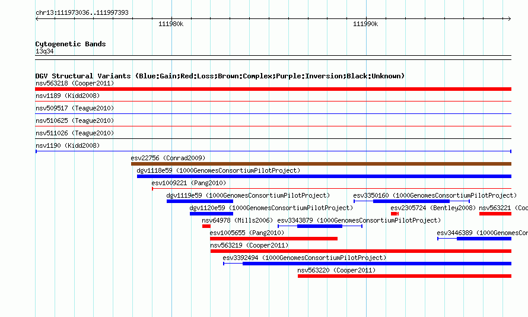Click the esv3446389 variant label

482,233
